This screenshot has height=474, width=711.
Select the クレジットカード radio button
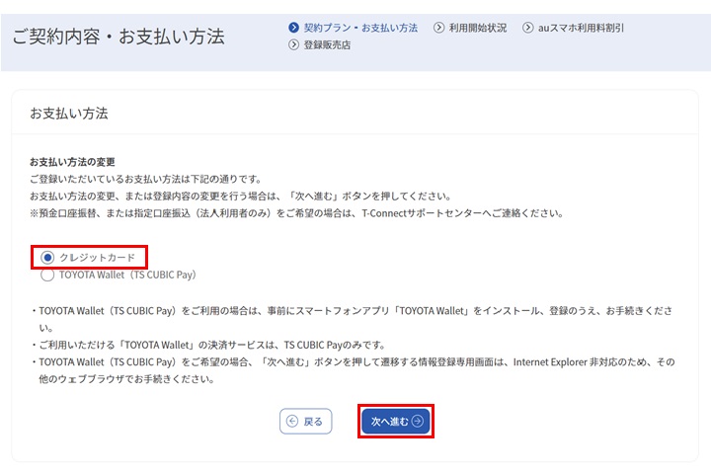47,258
